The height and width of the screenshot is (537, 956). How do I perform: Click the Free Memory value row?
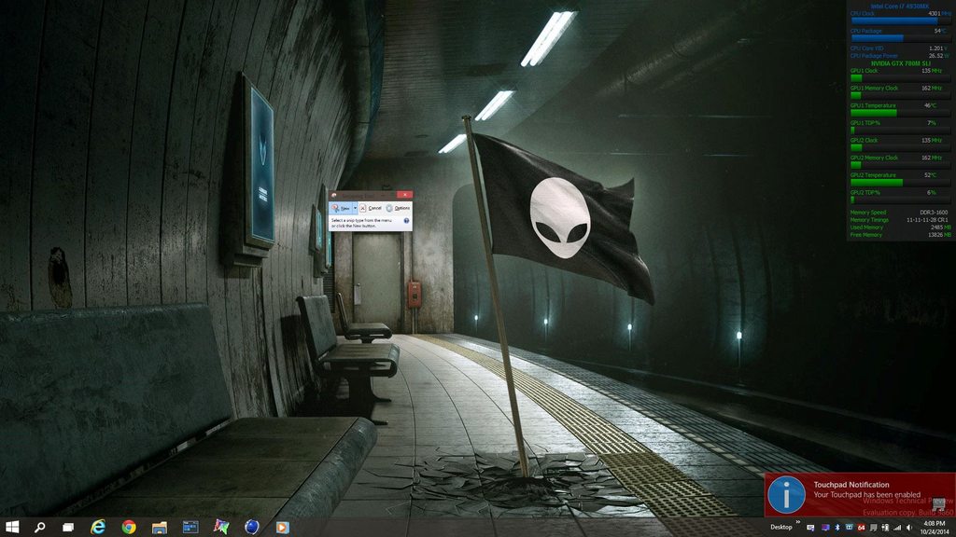coord(900,234)
